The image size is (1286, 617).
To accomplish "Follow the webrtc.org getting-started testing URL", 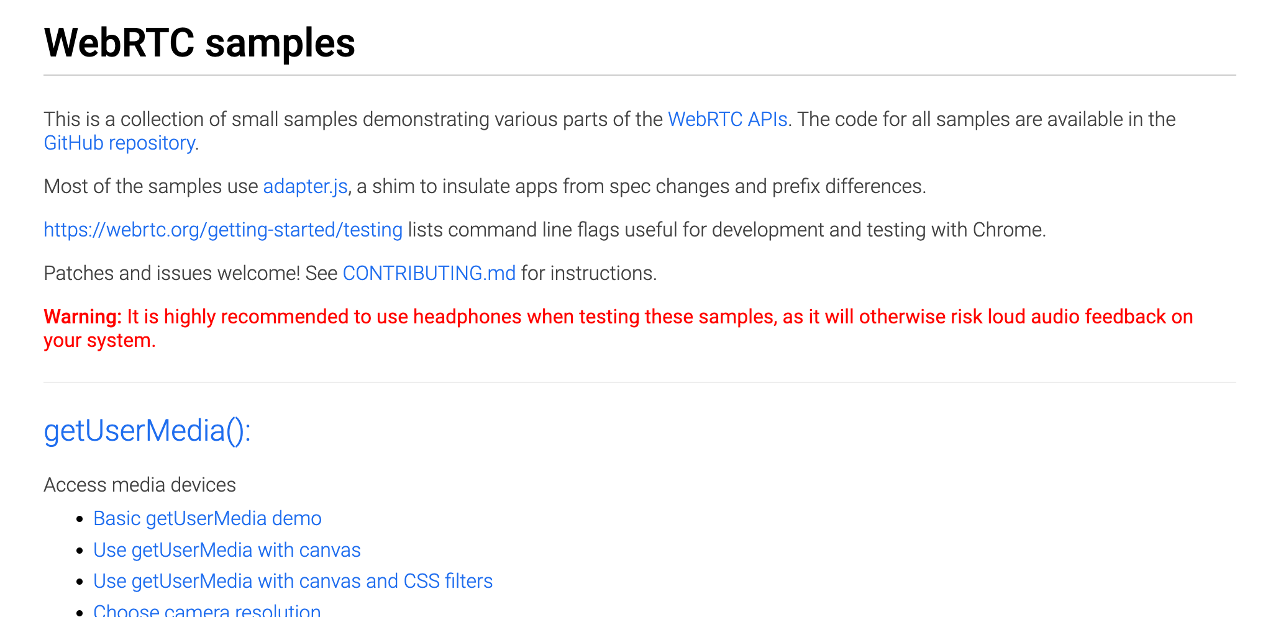I will click(x=223, y=230).
